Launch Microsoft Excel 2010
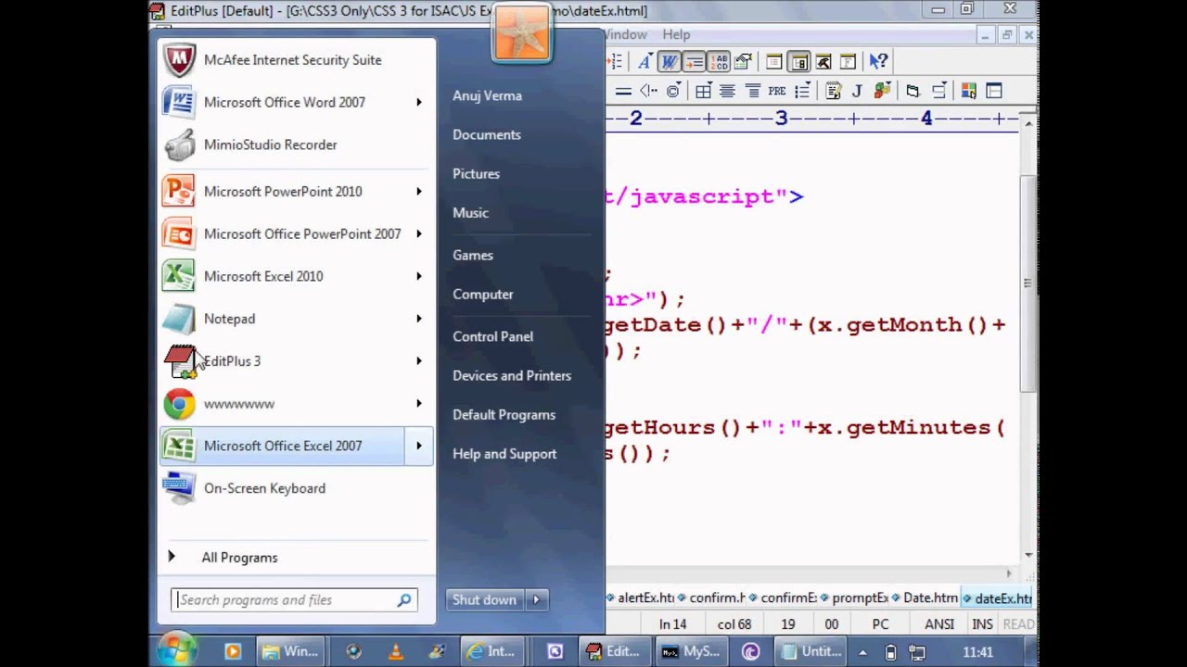The width and height of the screenshot is (1187, 667). 283,277
